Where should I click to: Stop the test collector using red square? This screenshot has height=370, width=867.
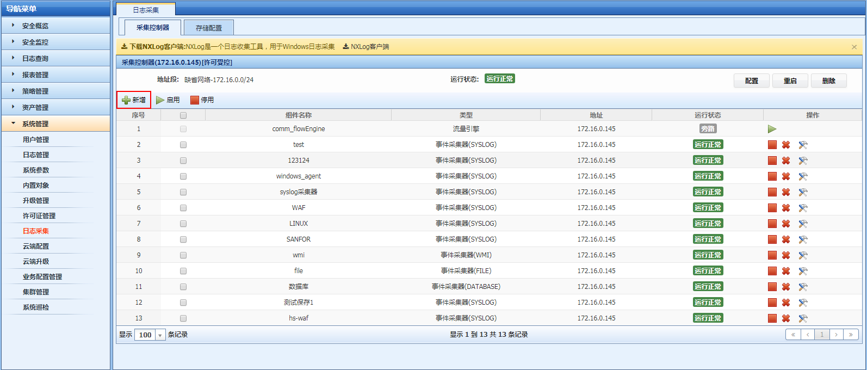[772, 145]
